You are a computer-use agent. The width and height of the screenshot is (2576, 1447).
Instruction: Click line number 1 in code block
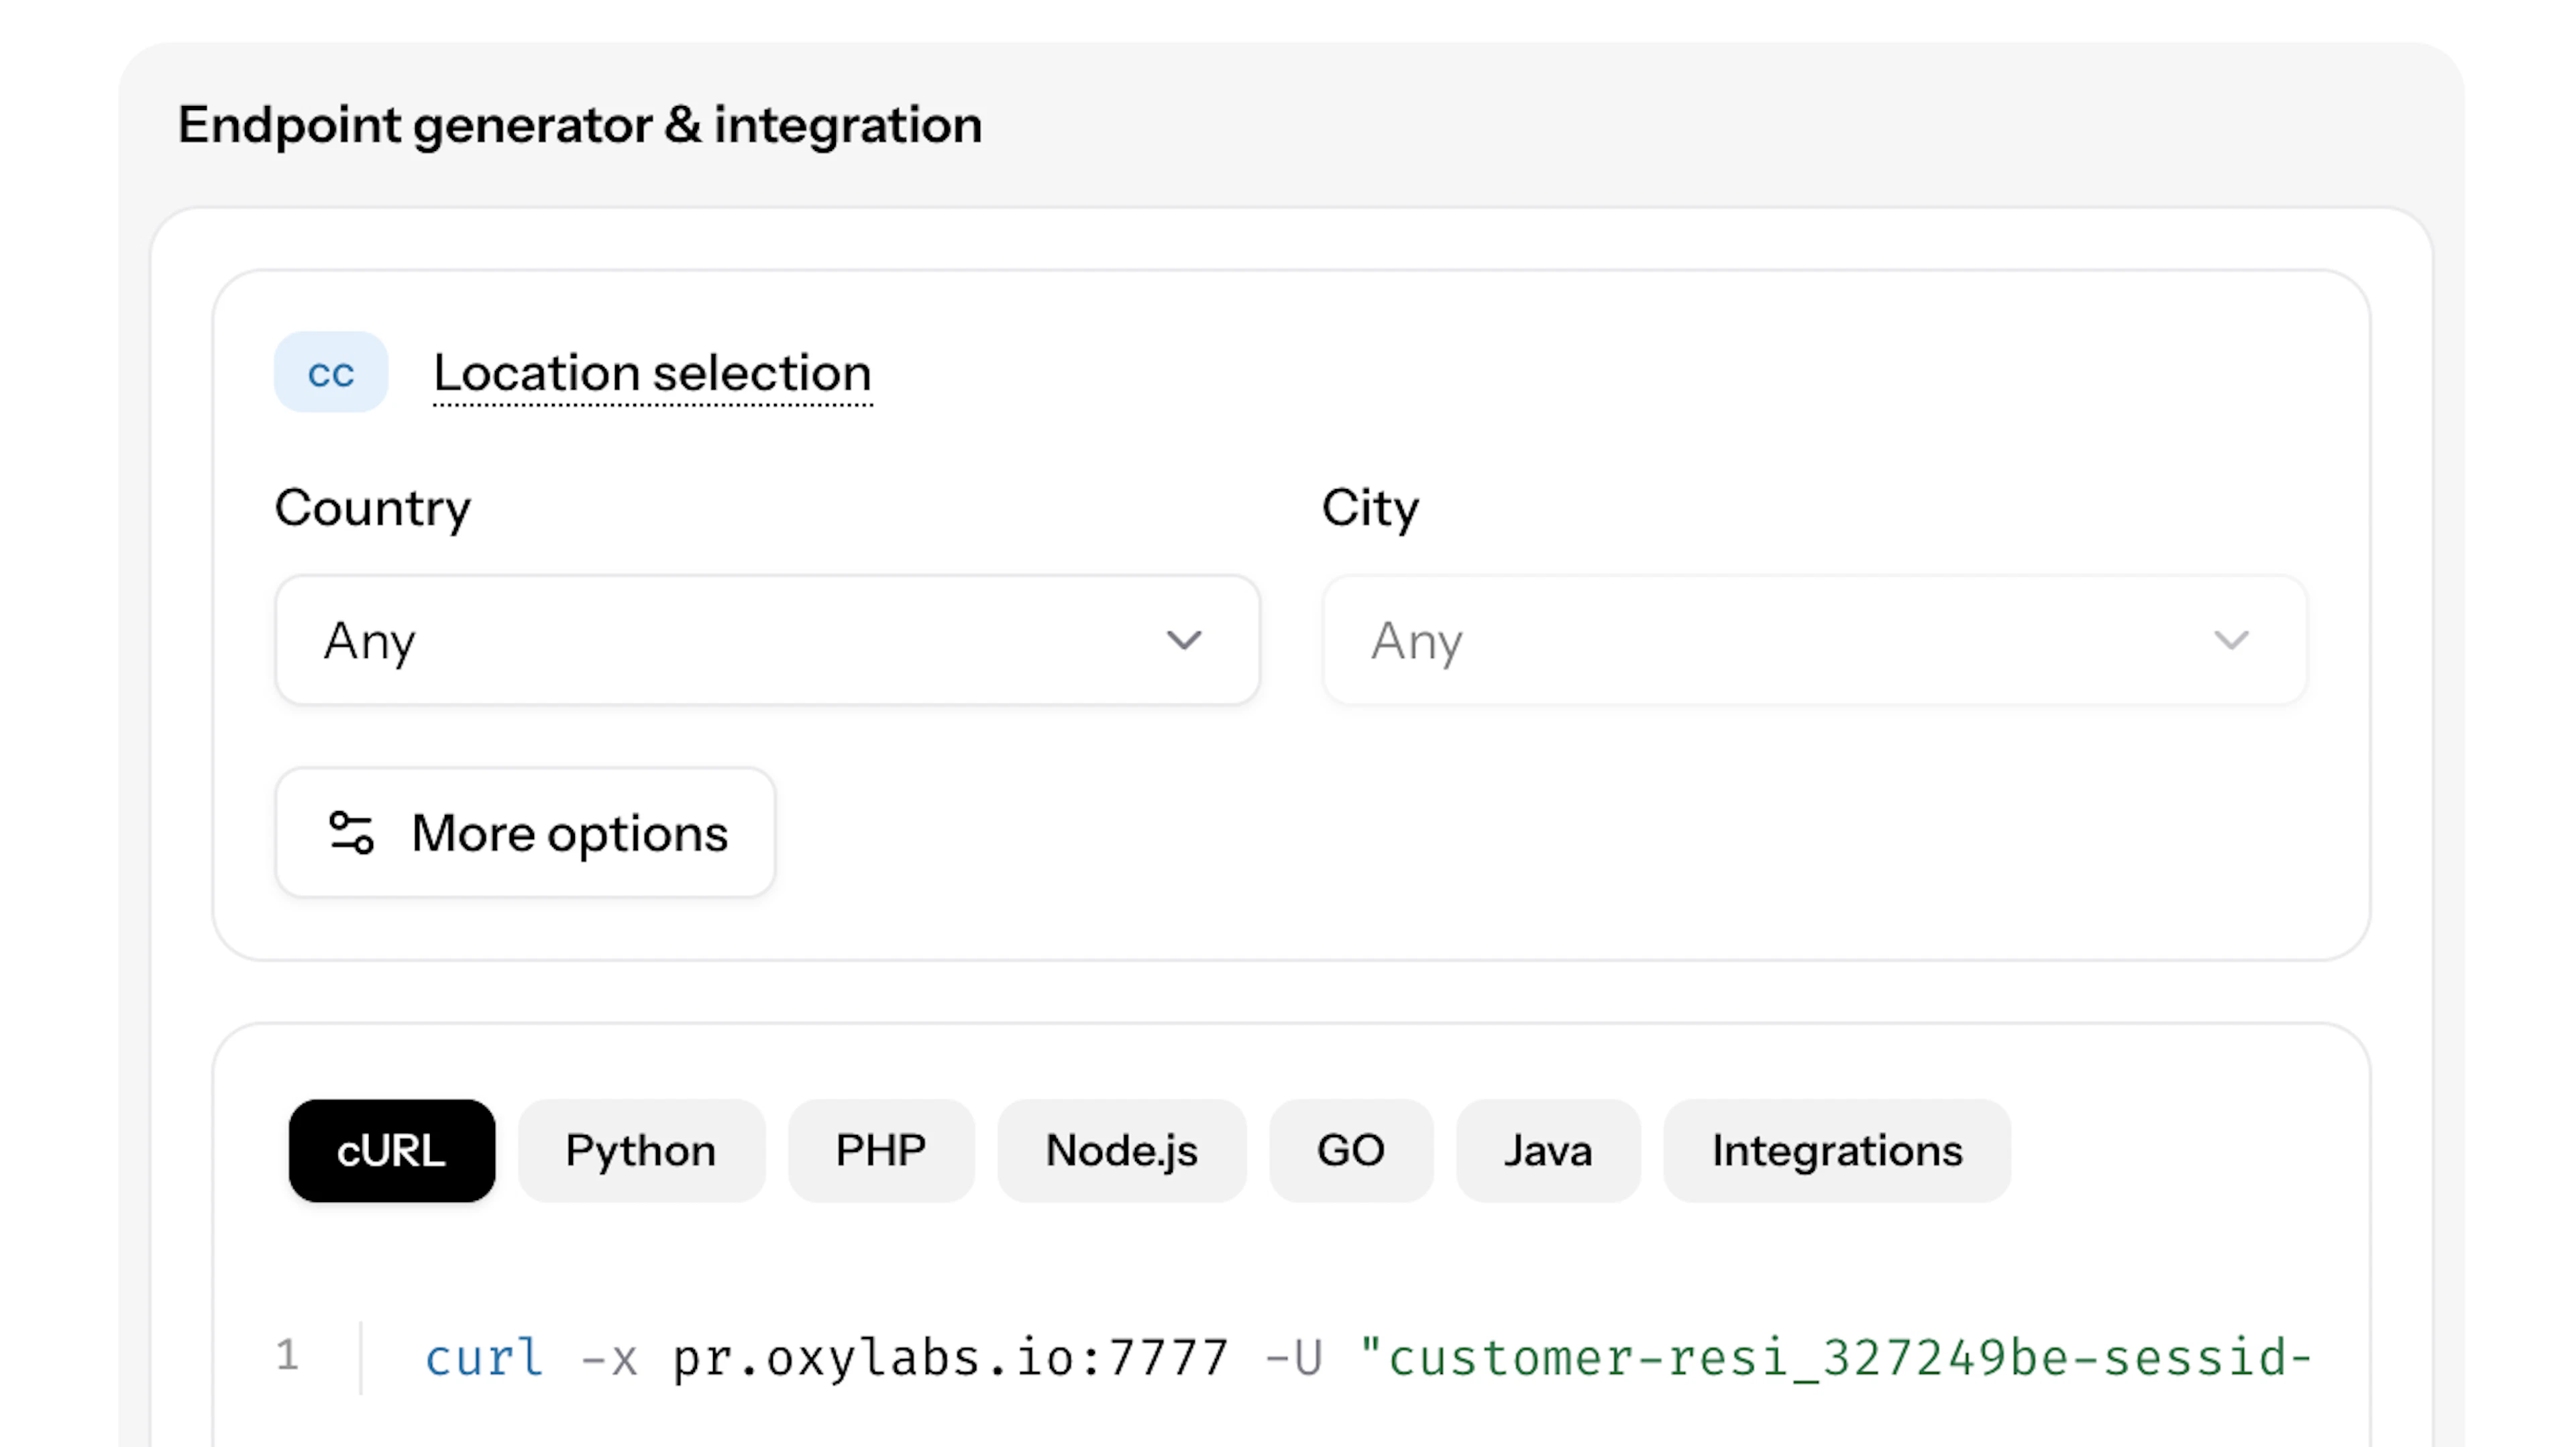point(288,1355)
